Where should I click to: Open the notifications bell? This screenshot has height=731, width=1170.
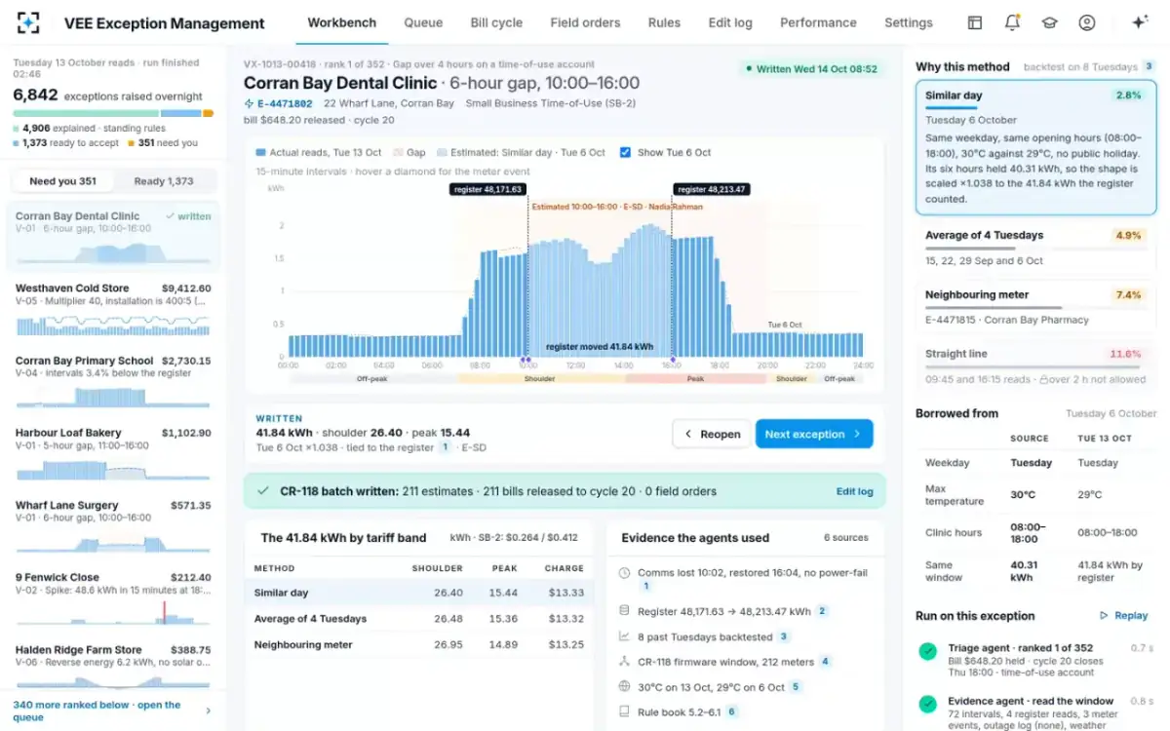(1012, 22)
